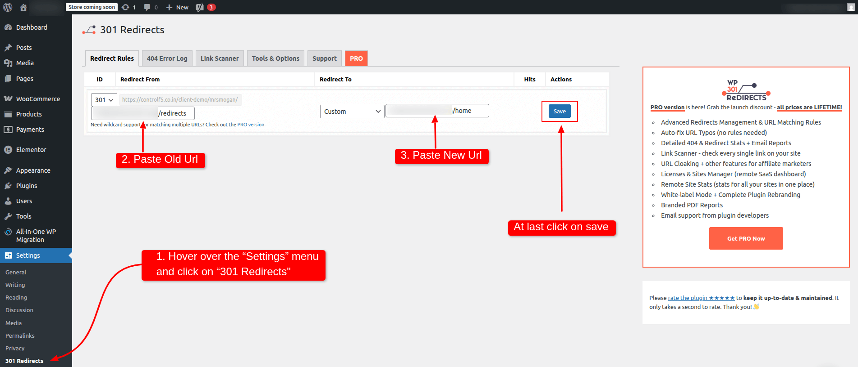This screenshot has width=858, height=367.
Task: Open the 301 redirect type dropdown
Action: point(104,100)
